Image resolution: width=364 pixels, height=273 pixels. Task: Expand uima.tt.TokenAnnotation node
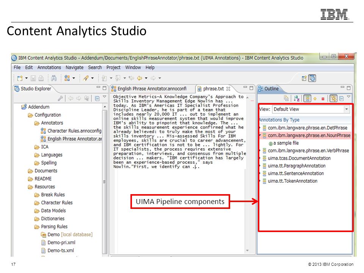[260, 181]
